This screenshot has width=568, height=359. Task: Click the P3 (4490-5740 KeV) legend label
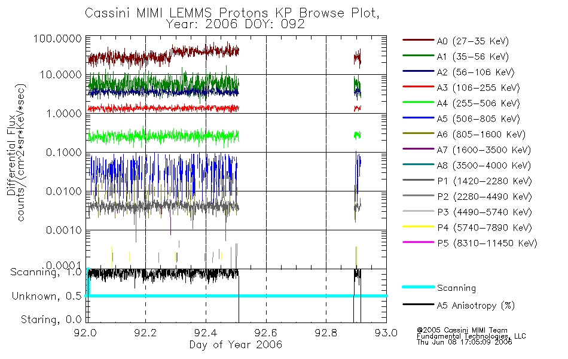pyautogui.click(x=484, y=212)
